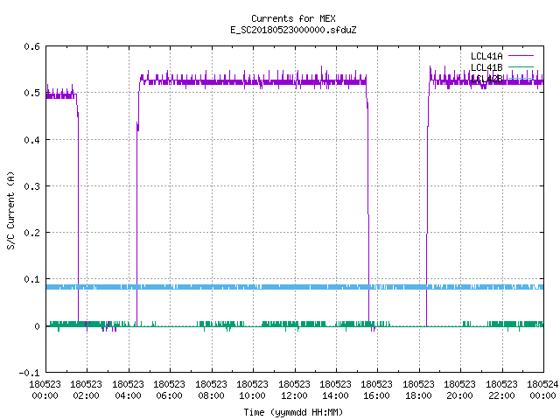Image resolution: width=560 pixels, height=420 pixels.
Task: Select the filename E_SC20180523000000.sfduZ subtitle
Action: pos(293,30)
